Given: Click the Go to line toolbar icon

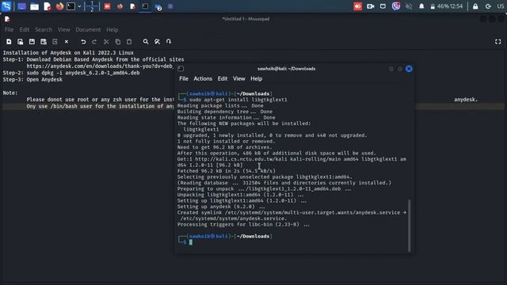Looking at the screenshot, I should pos(169,42).
